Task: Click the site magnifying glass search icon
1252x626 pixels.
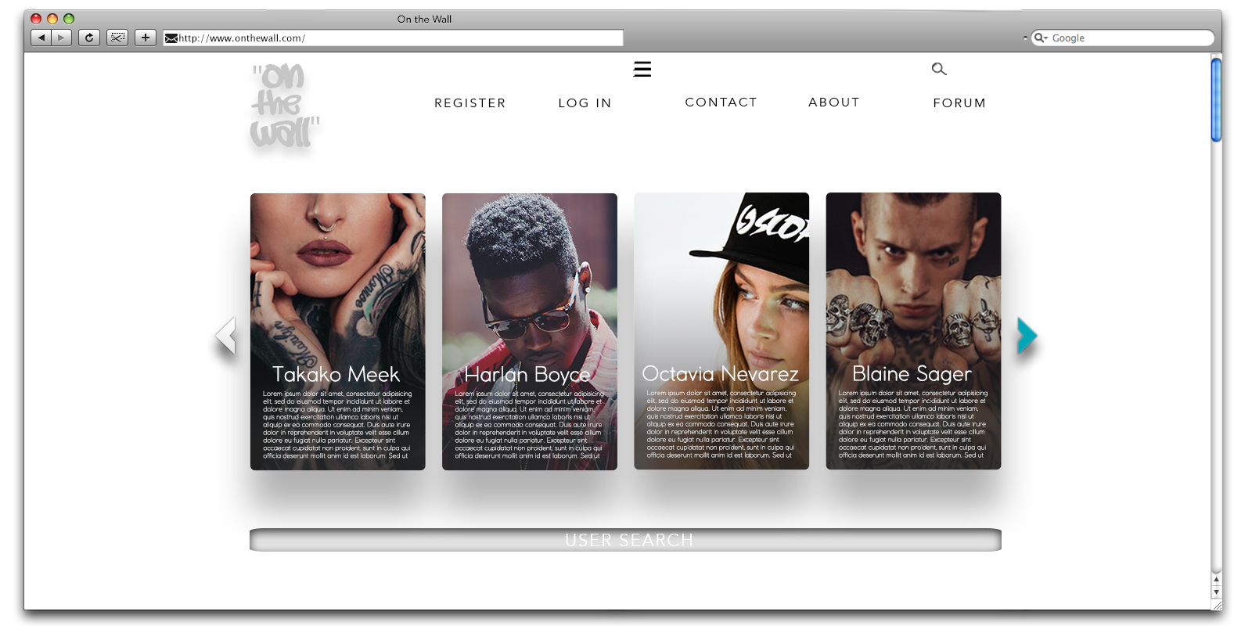Action: tap(939, 70)
